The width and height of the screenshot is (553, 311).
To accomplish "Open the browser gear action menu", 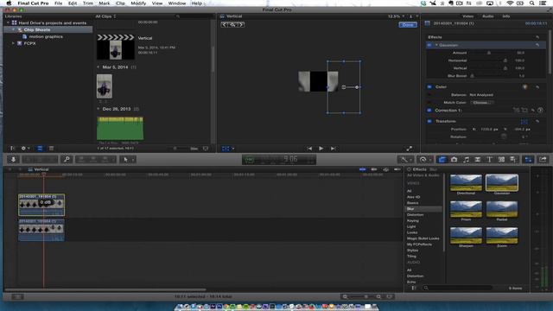I will [x=25, y=149].
